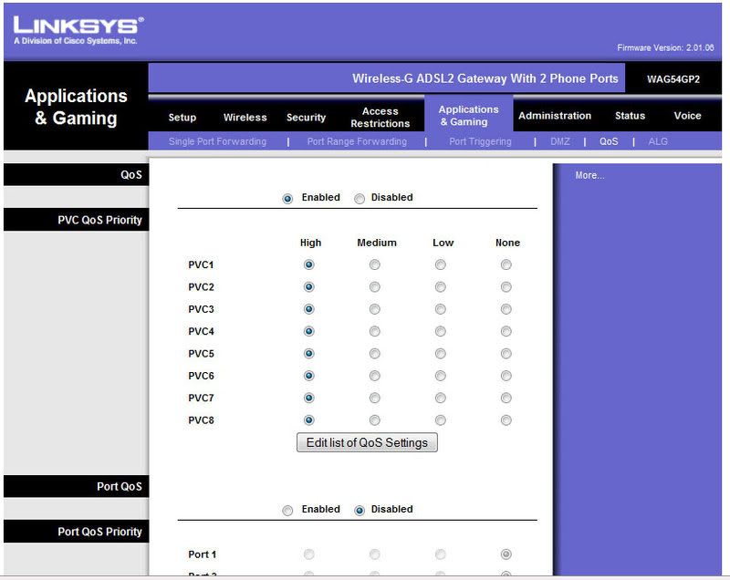Open the Voice tab

(x=687, y=115)
